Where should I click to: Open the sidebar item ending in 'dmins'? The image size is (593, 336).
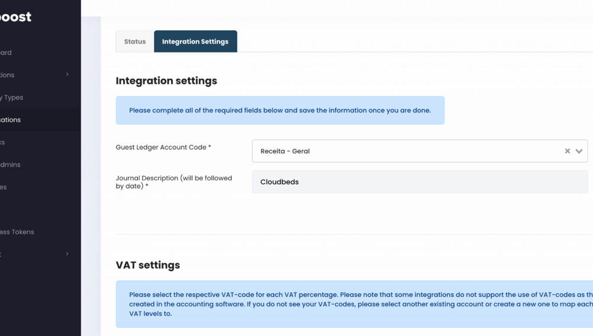pyautogui.click(x=11, y=165)
